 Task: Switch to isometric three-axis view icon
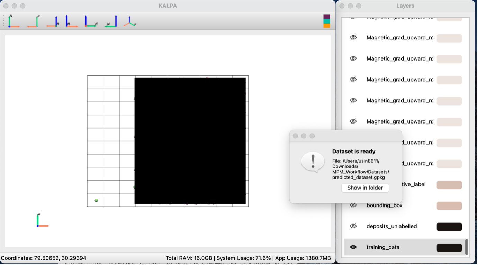130,21
